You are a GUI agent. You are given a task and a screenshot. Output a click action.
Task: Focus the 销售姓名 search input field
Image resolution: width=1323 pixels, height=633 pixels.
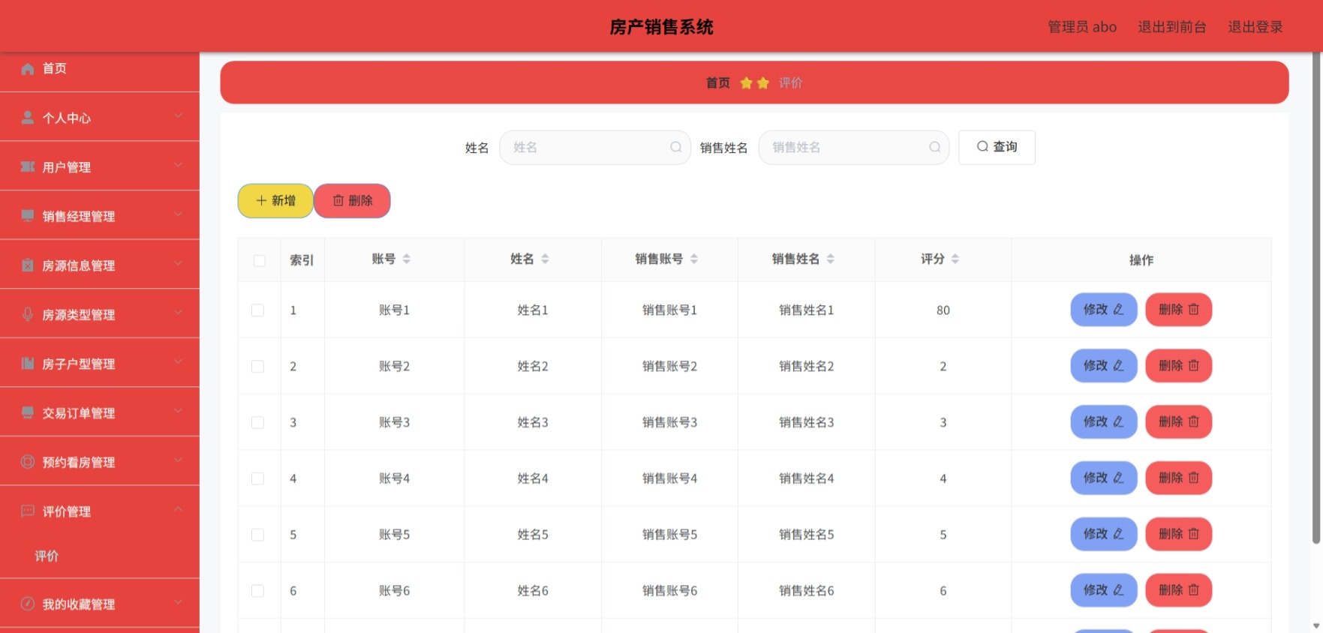(x=853, y=147)
